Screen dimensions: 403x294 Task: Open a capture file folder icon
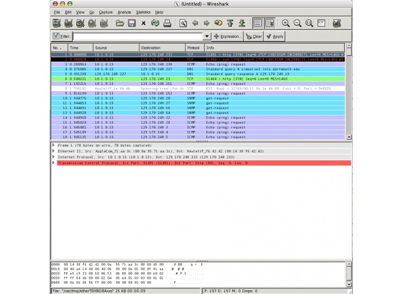(x=119, y=23)
